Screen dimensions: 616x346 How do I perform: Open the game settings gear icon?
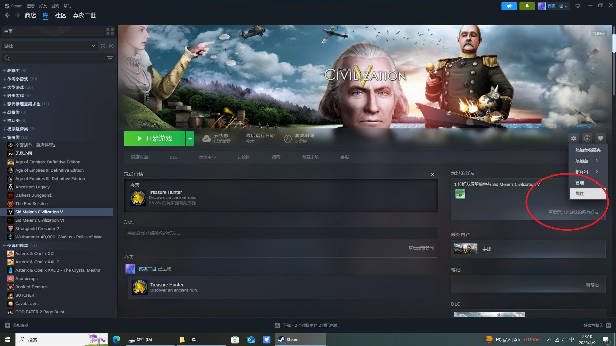pyautogui.click(x=573, y=138)
